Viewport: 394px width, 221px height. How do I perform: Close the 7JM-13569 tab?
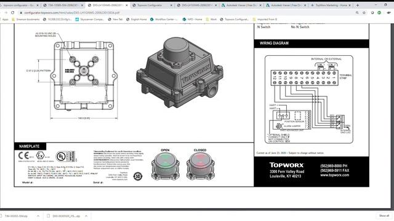click(x=82, y=5)
